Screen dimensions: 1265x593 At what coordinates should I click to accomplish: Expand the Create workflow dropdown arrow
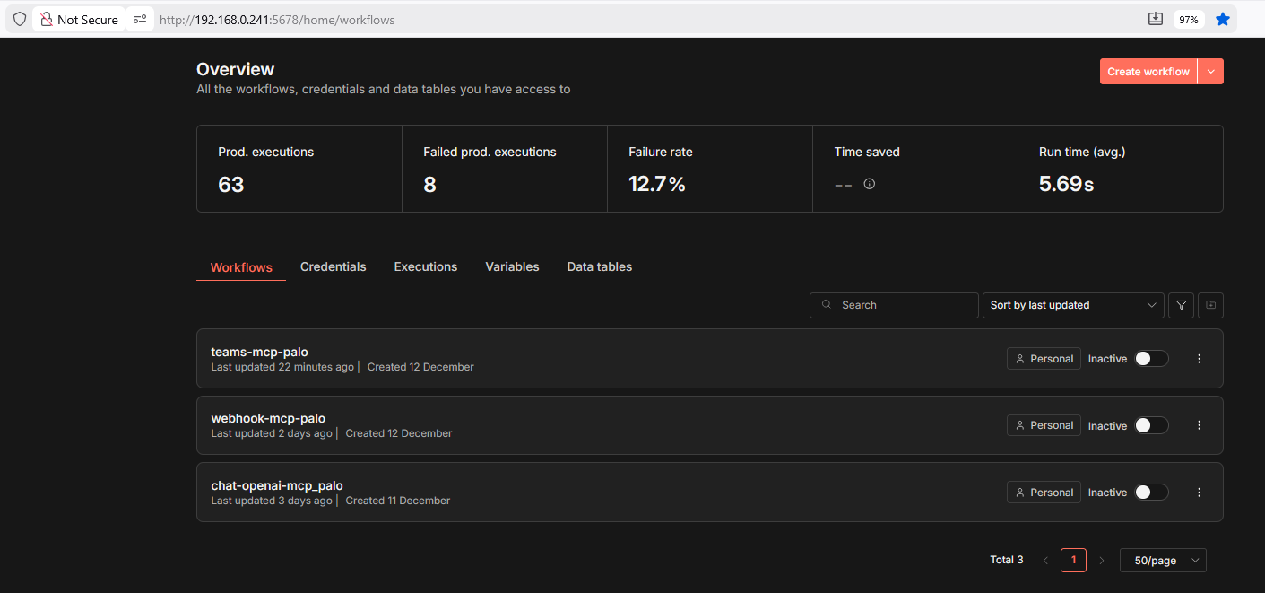click(1210, 71)
